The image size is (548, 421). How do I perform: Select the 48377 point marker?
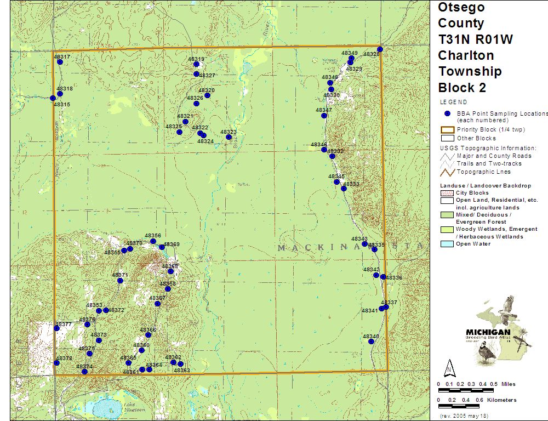point(56,328)
